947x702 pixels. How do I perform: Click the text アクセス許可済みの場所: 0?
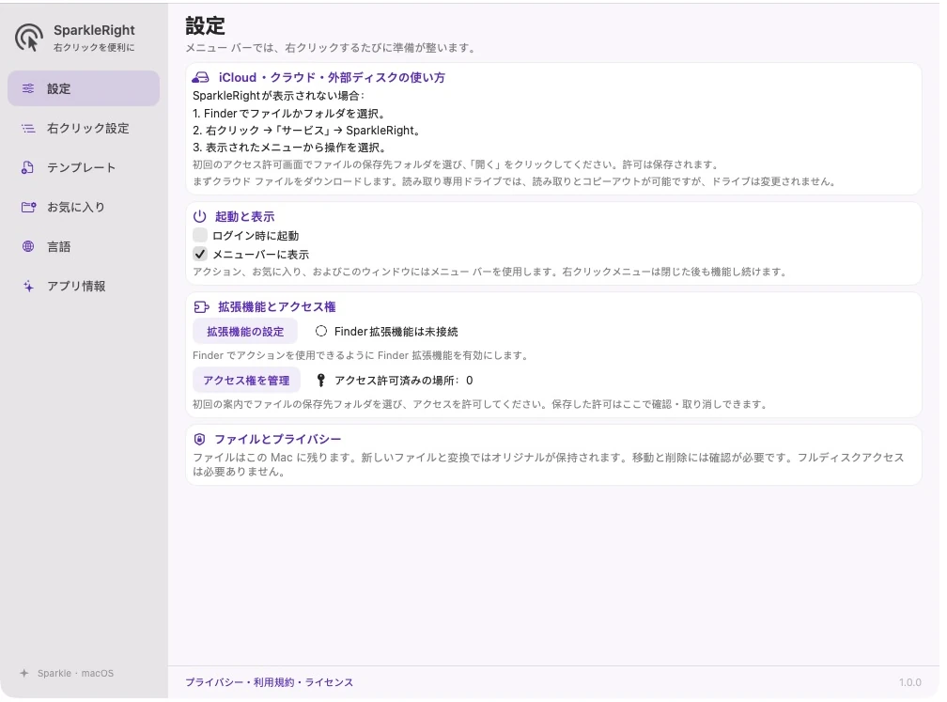pyautogui.click(x=403, y=380)
